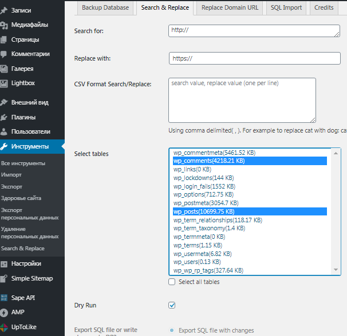Open the Импорт submenu link
Image resolution: width=347 pixels, height=336 pixels.
click(10, 175)
